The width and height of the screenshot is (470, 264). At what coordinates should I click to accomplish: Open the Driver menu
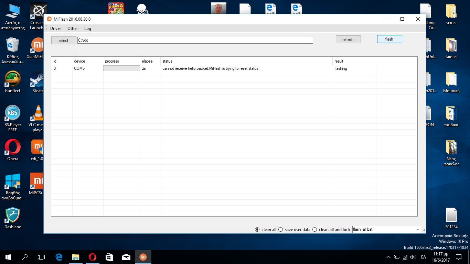(x=55, y=29)
